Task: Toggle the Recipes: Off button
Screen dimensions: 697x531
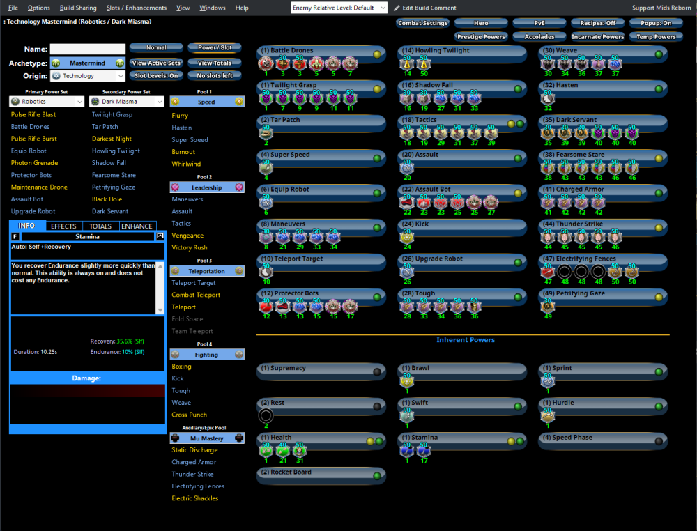Action: [x=597, y=23]
